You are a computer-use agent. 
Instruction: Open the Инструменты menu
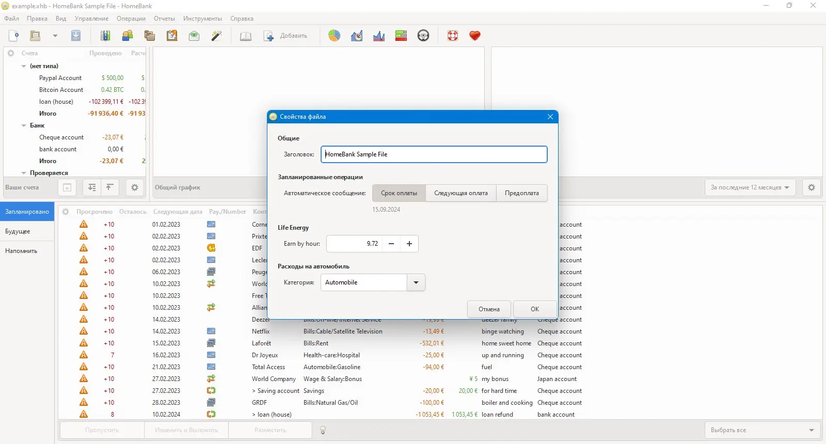[x=202, y=19]
